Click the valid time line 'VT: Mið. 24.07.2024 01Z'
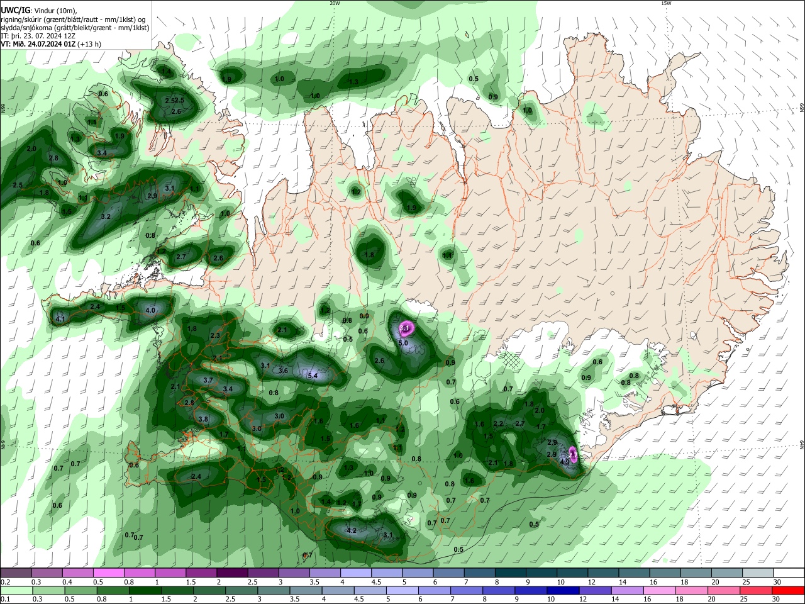Screen dimensions: 805x604 [x=38, y=44]
